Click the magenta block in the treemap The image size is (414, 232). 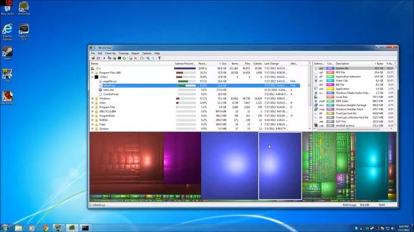coord(182,158)
